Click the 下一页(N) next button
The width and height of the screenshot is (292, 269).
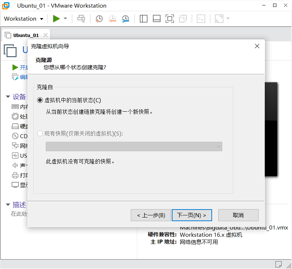192,215
